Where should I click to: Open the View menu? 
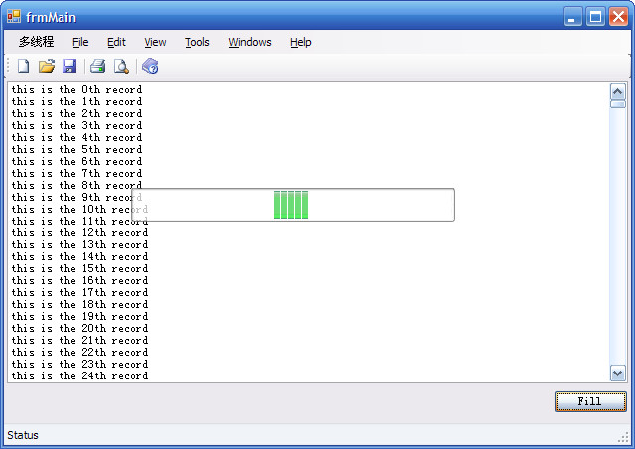pos(155,42)
